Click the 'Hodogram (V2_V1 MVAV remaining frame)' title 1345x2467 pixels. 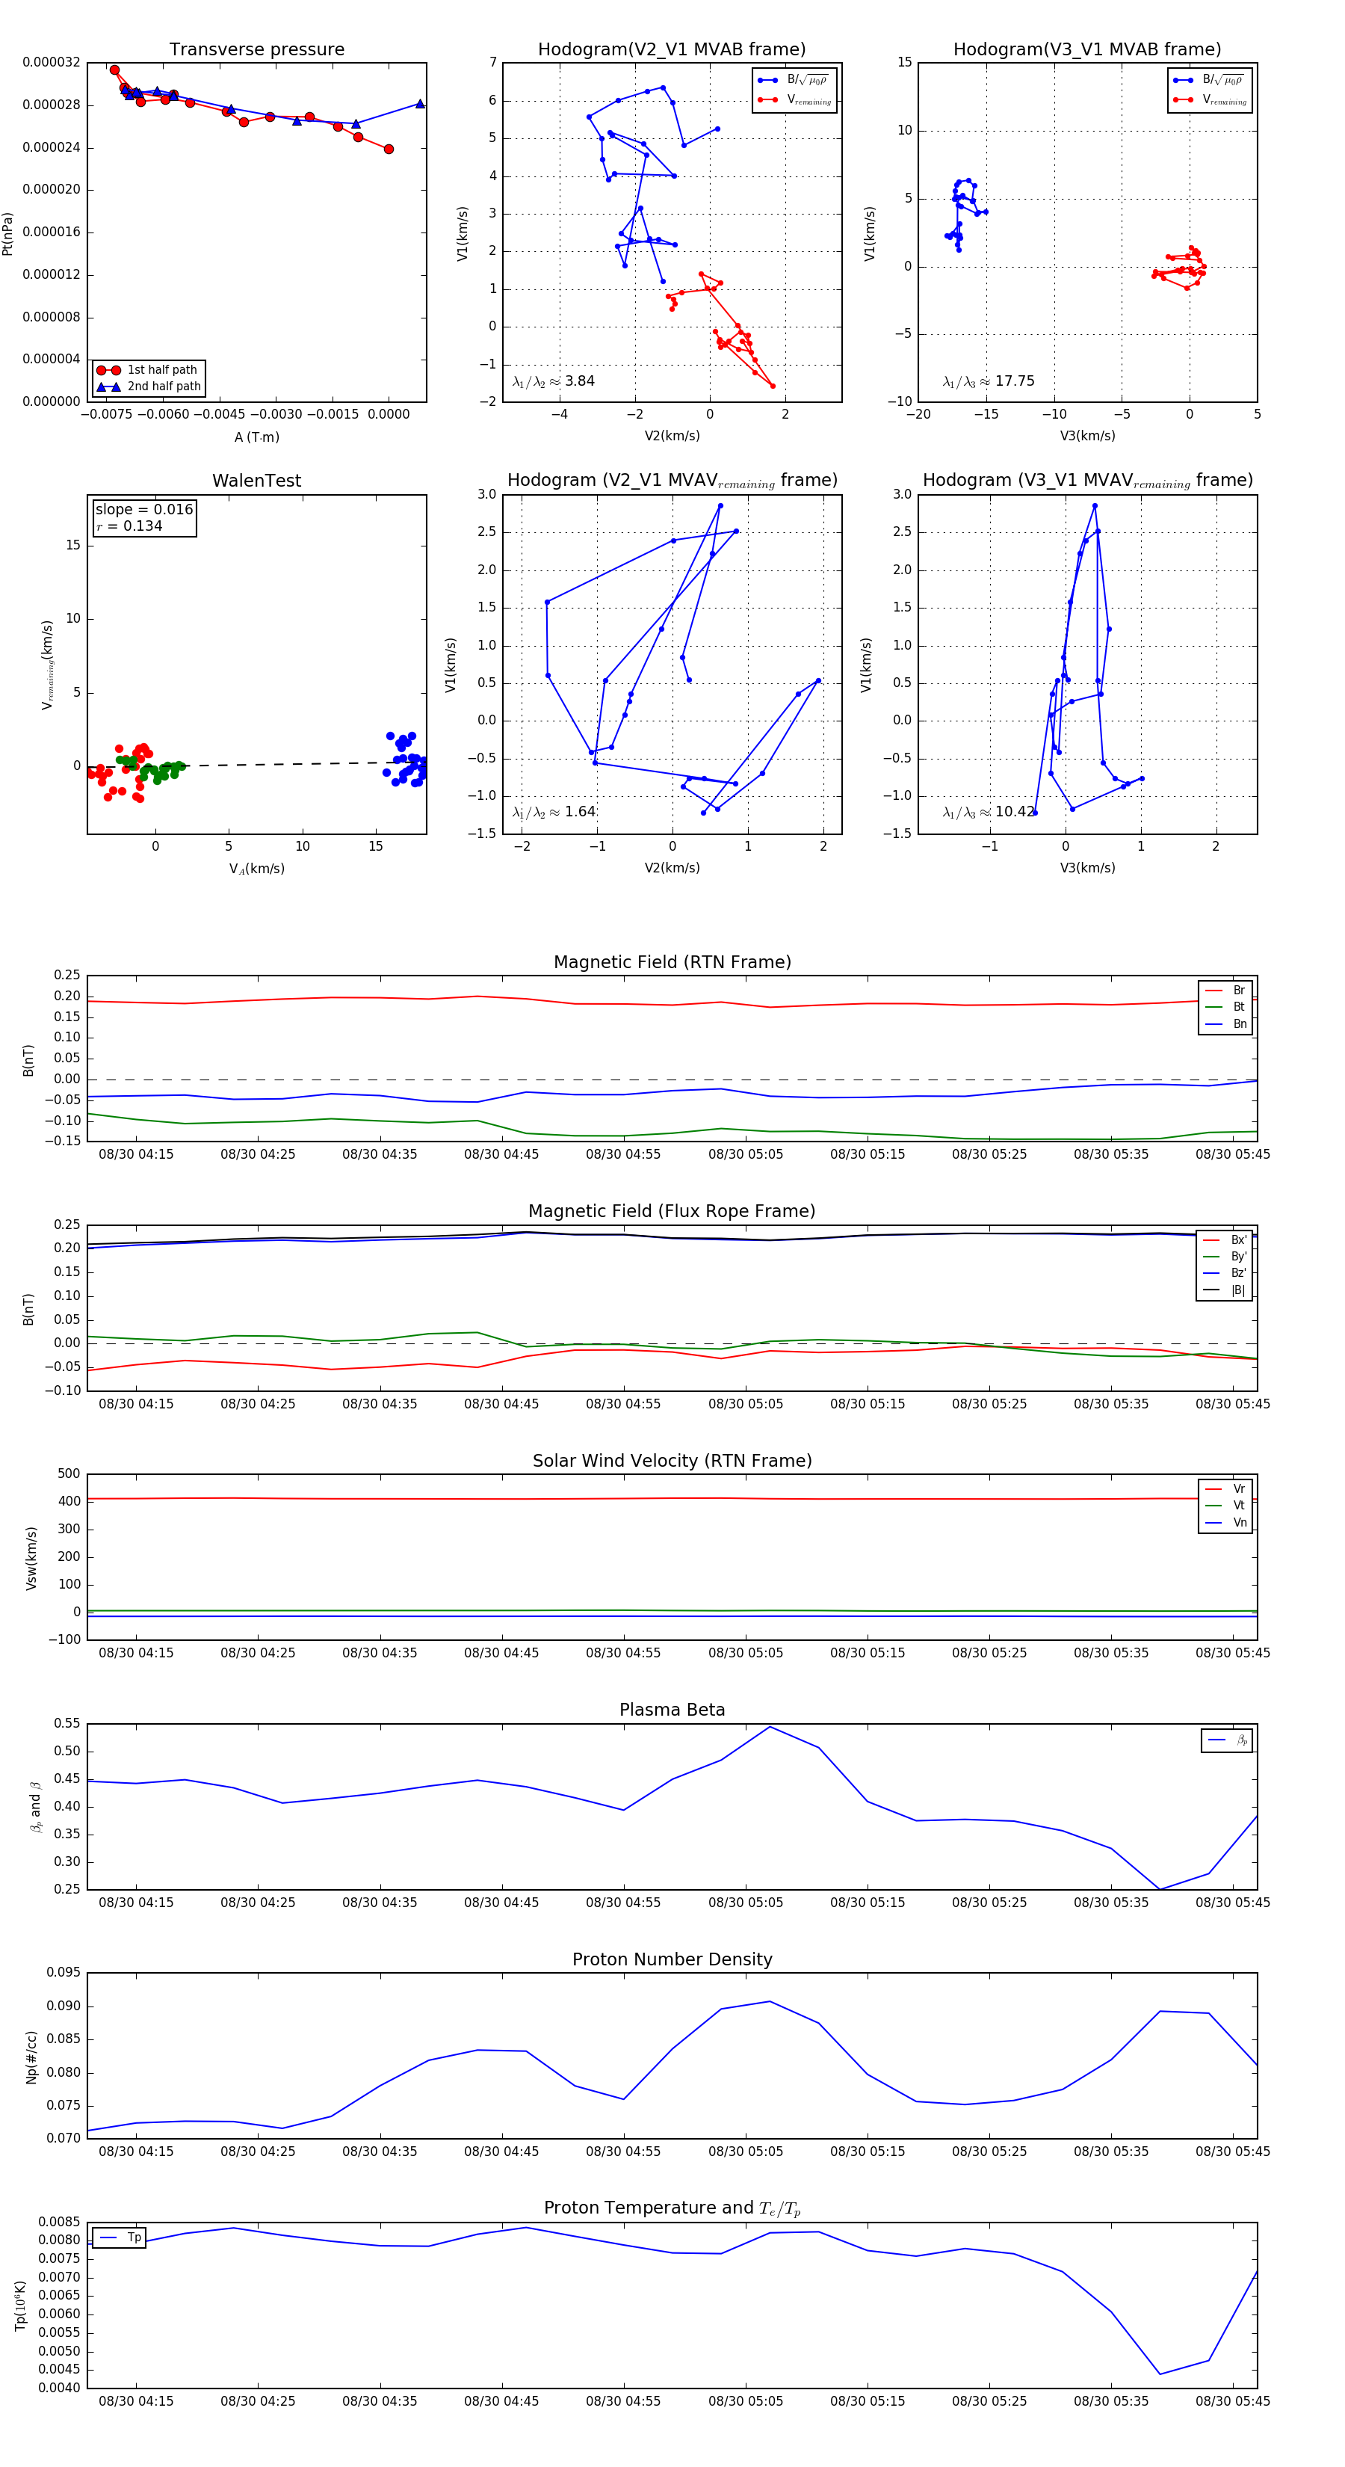click(x=672, y=481)
